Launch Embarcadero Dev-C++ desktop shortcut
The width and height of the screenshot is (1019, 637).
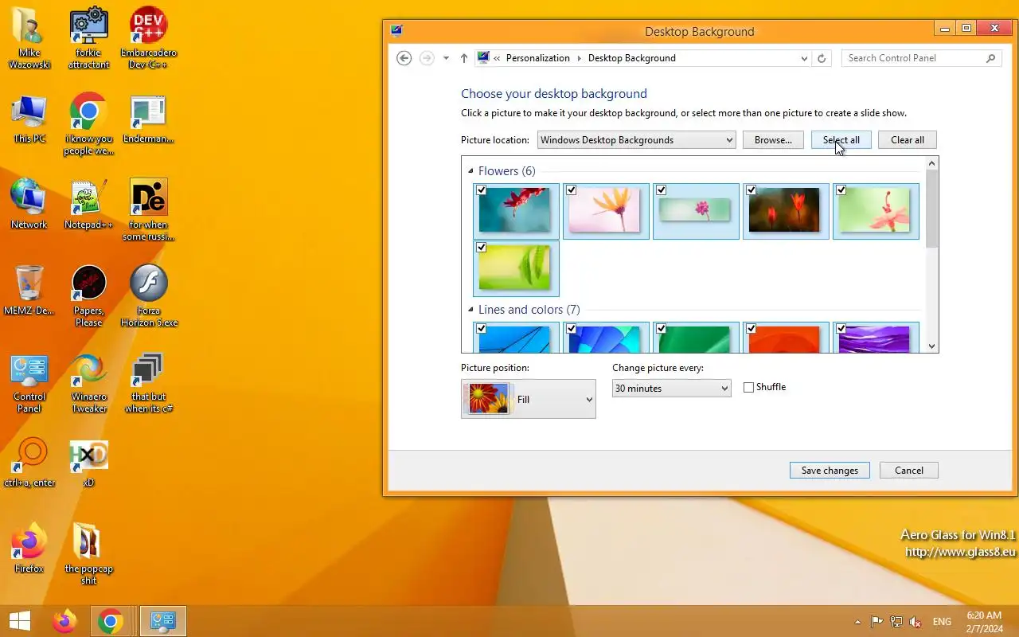[x=148, y=37]
